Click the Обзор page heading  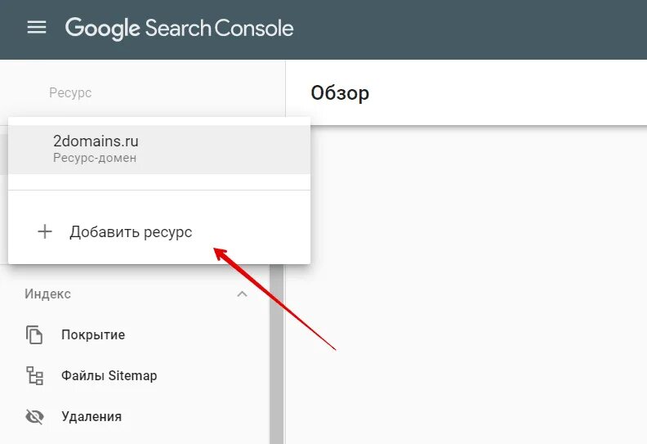340,92
